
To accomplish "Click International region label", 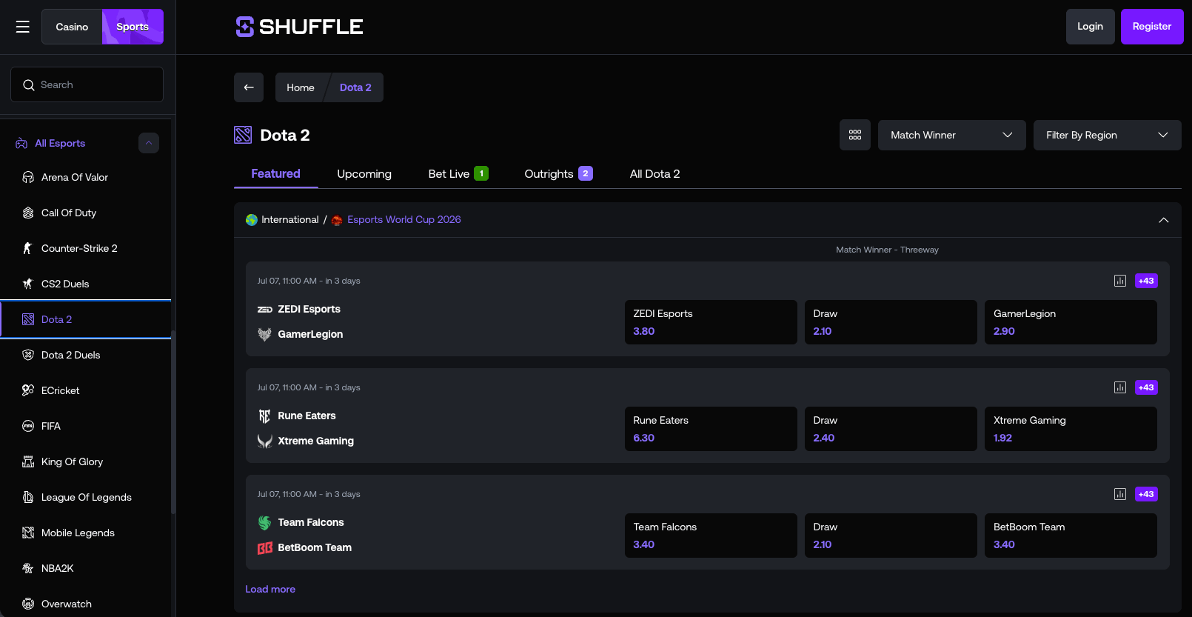I will (289, 219).
